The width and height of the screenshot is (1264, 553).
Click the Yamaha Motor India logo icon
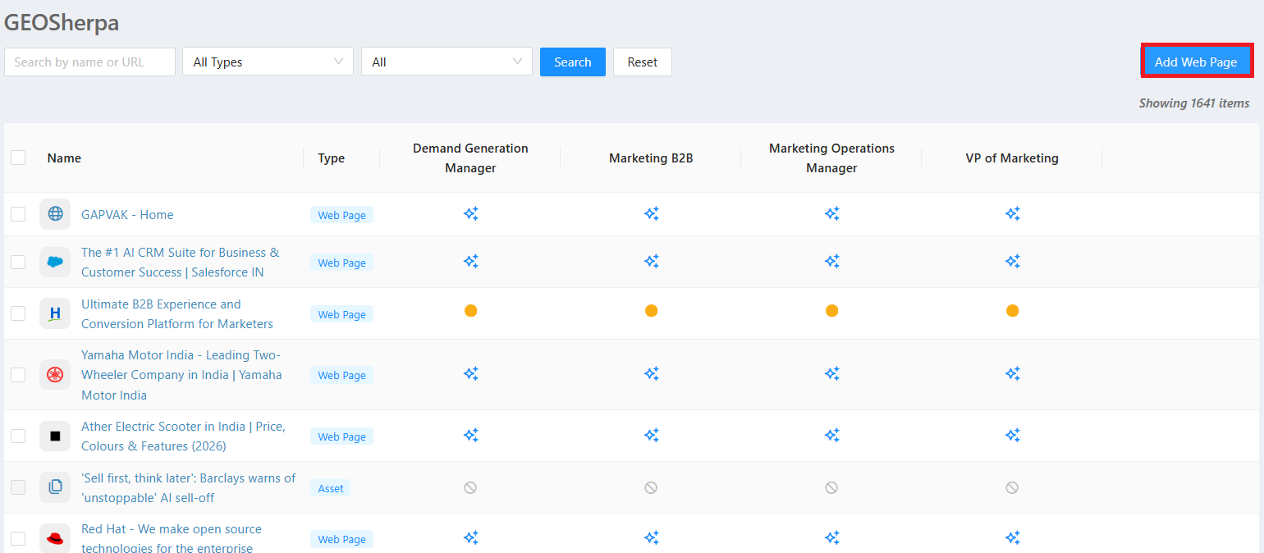tap(55, 375)
